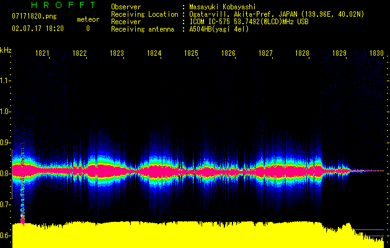Click the 1821 time marker
The width and height of the screenshot is (390, 248).
click(42, 53)
